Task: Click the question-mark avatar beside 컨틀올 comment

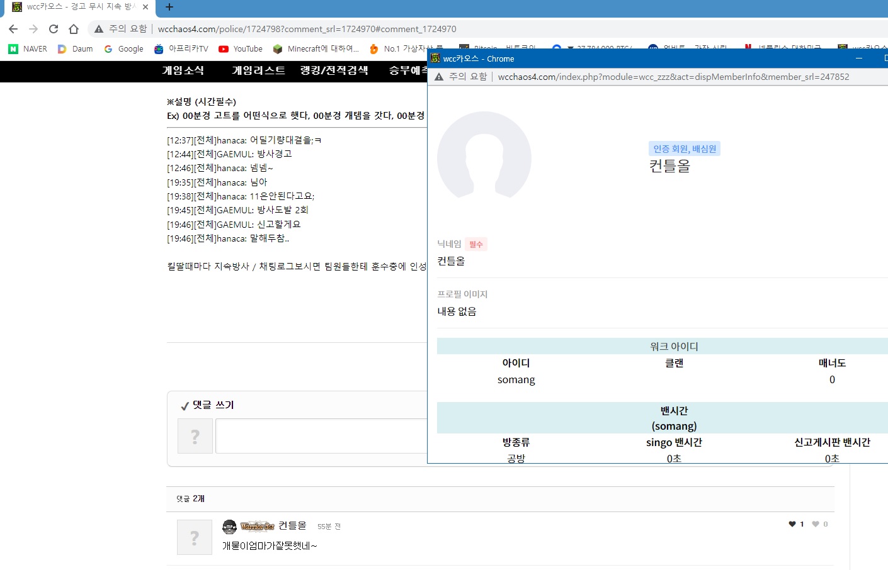Action: (x=195, y=537)
